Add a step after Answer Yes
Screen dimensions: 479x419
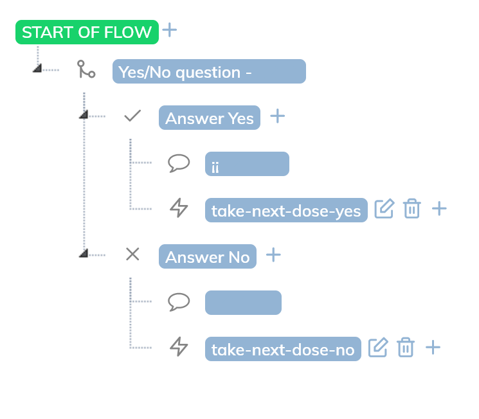tap(278, 116)
